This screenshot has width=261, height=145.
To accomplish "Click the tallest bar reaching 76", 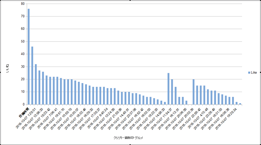I will click(29, 56).
